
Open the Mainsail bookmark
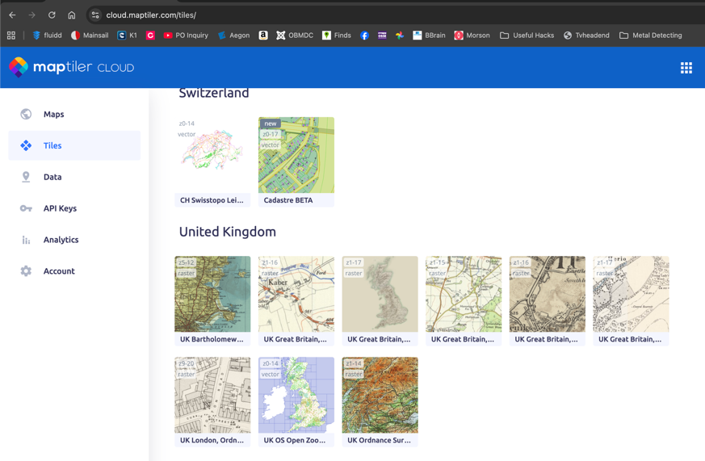tap(90, 35)
